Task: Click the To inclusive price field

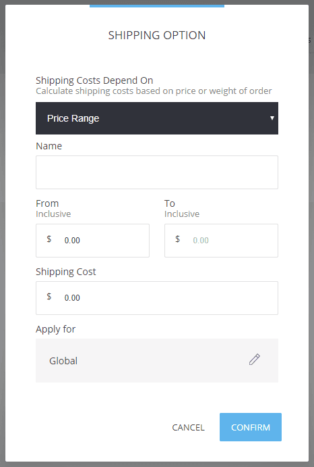Action: (221, 241)
